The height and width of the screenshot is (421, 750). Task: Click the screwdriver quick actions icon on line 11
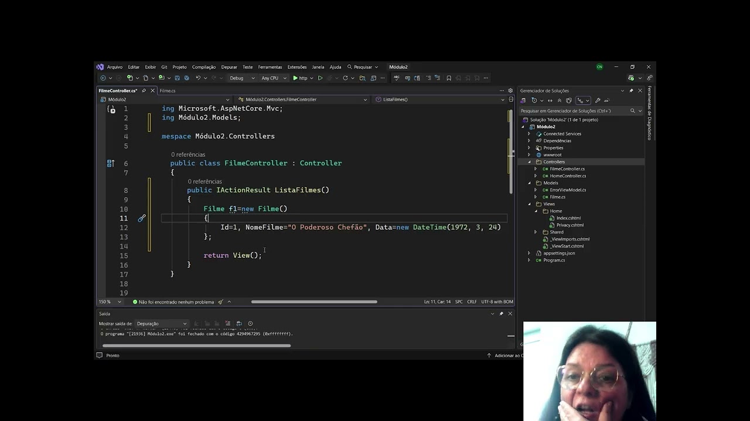[142, 218]
